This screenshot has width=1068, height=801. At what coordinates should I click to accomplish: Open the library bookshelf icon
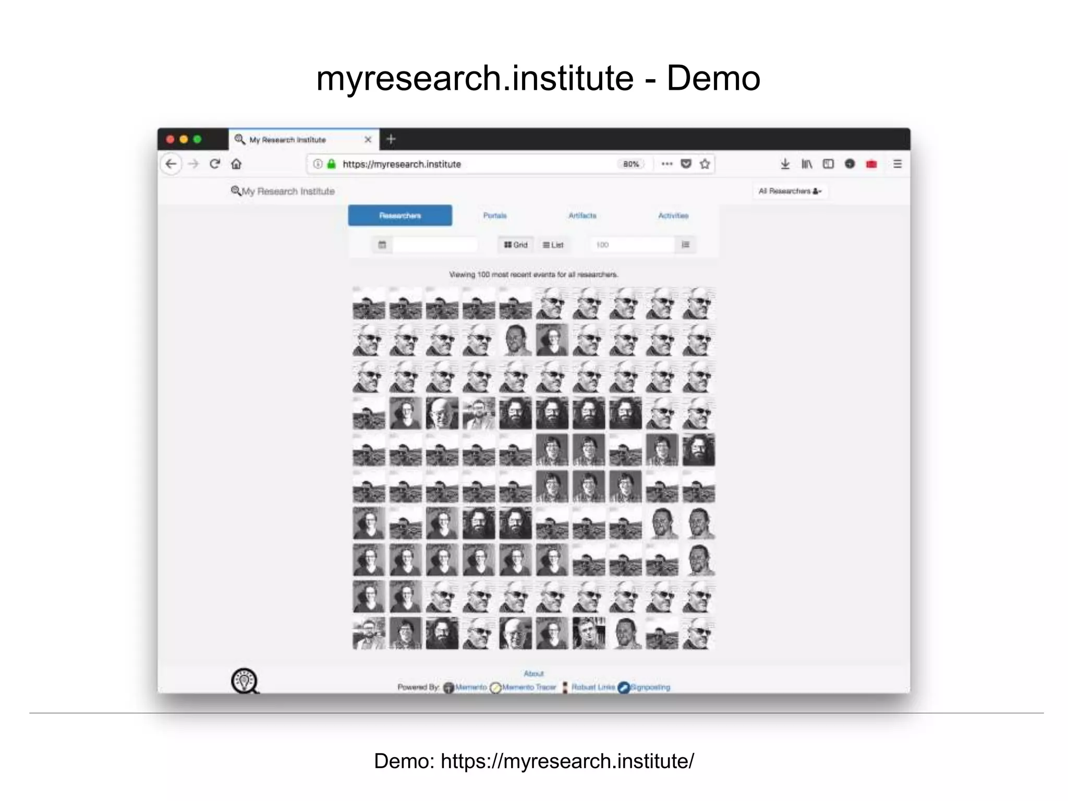(807, 164)
